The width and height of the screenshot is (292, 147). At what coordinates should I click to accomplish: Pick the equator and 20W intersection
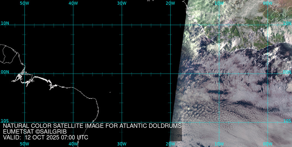171,73
